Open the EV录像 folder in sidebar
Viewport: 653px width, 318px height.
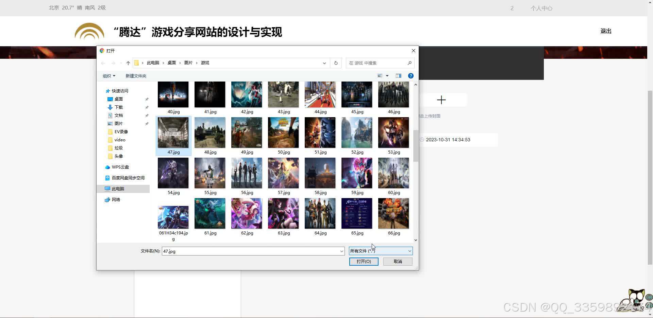coord(121,131)
